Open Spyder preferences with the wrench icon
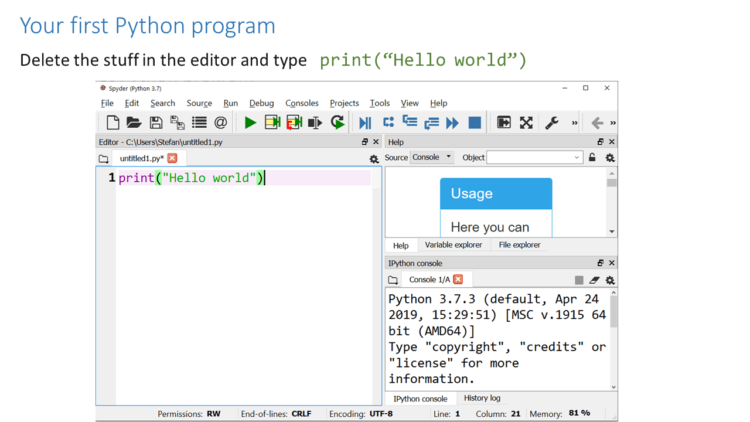The width and height of the screenshot is (750, 422). (551, 122)
